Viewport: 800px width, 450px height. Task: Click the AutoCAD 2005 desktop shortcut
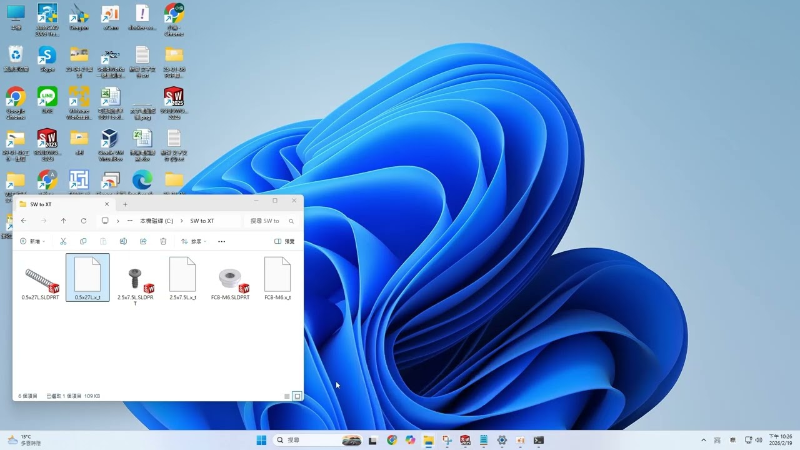tap(47, 21)
